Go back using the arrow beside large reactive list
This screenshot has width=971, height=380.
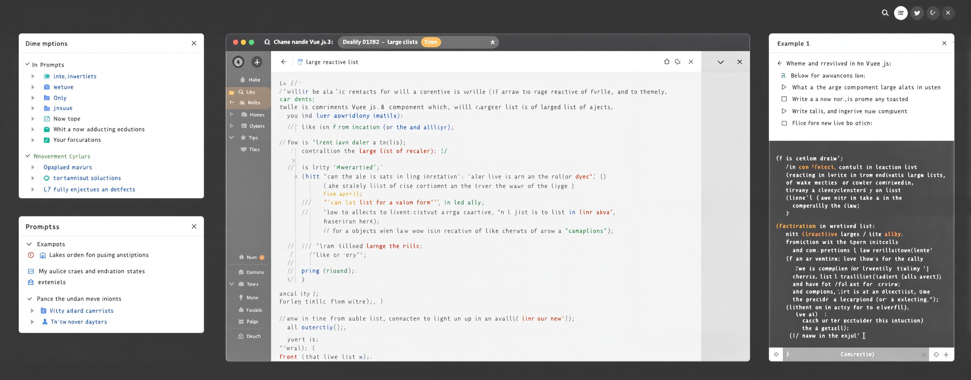[284, 62]
